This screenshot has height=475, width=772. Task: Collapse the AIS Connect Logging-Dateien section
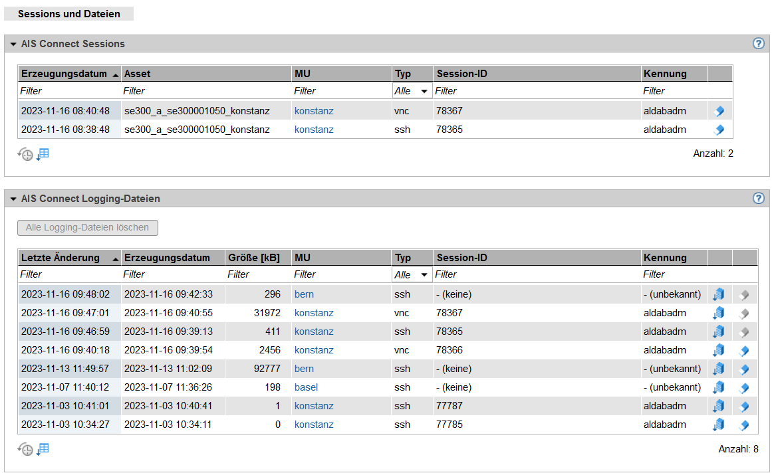pyautogui.click(x=13, y=199)
